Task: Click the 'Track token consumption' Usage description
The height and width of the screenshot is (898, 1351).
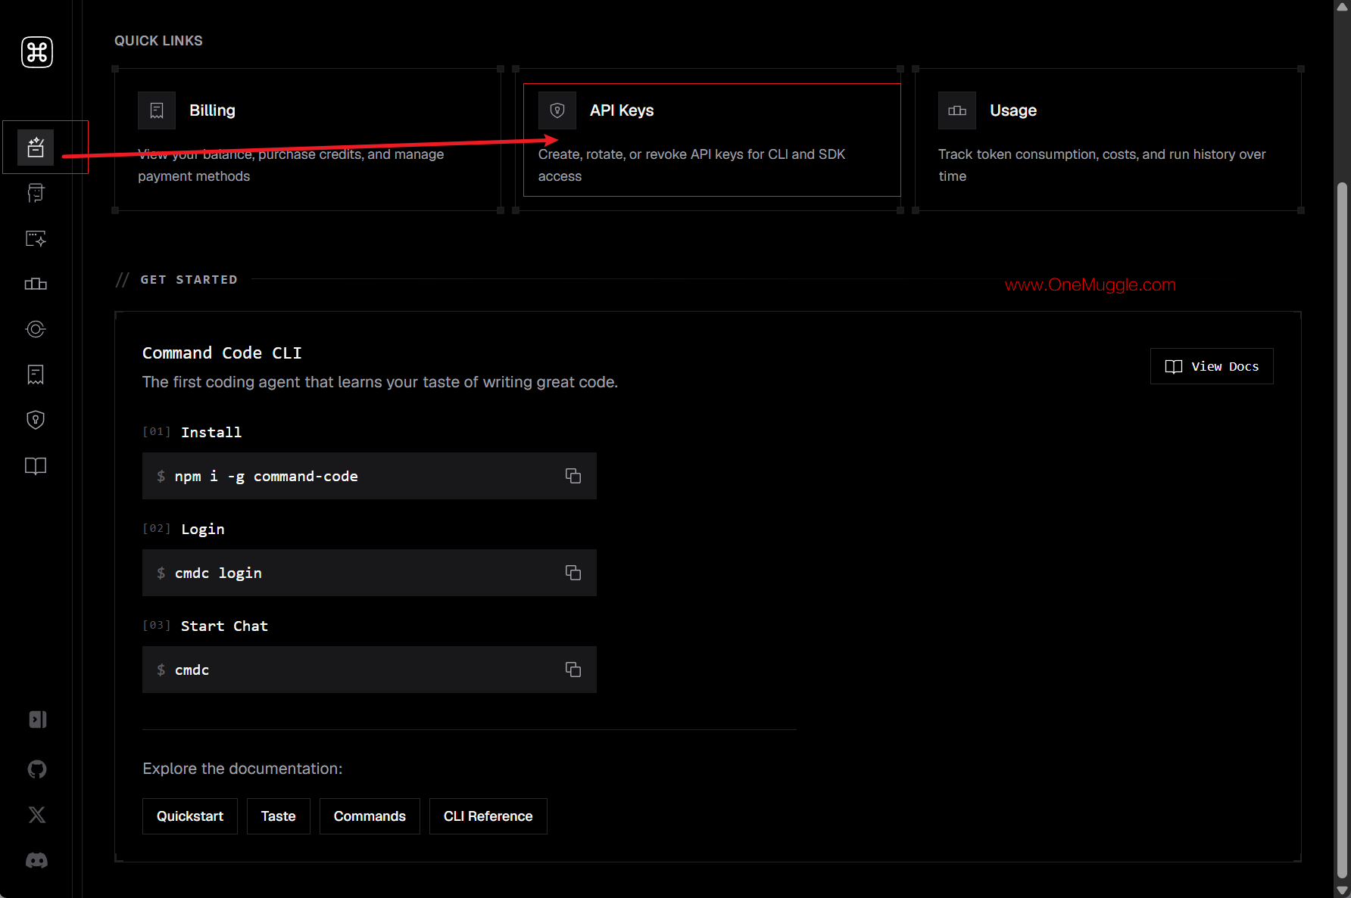Action: tap(1102, 165)
